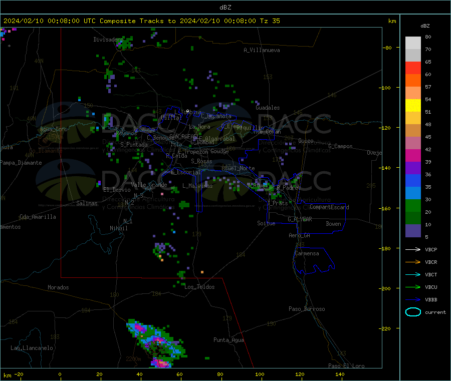Click the 'R_Padre' map label
451x381 pixels.
[287, 188]
